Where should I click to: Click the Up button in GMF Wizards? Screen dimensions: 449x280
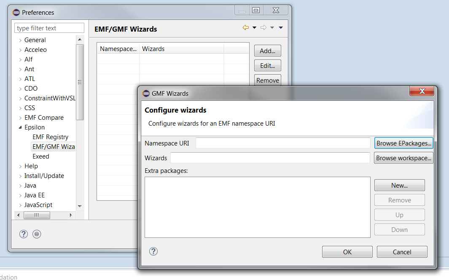pyautogui.click(x=399, y=215)
